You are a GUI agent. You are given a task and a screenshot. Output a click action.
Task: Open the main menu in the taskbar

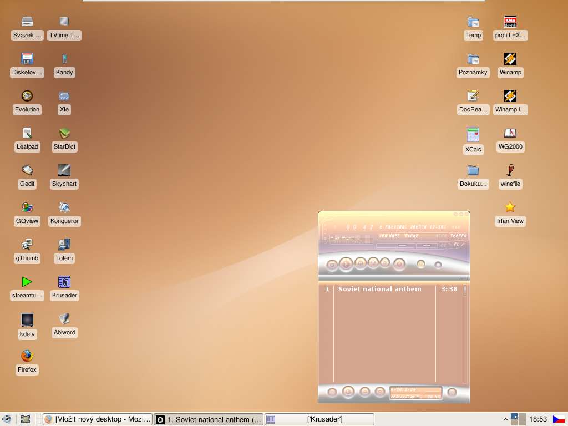pos(6,419)
